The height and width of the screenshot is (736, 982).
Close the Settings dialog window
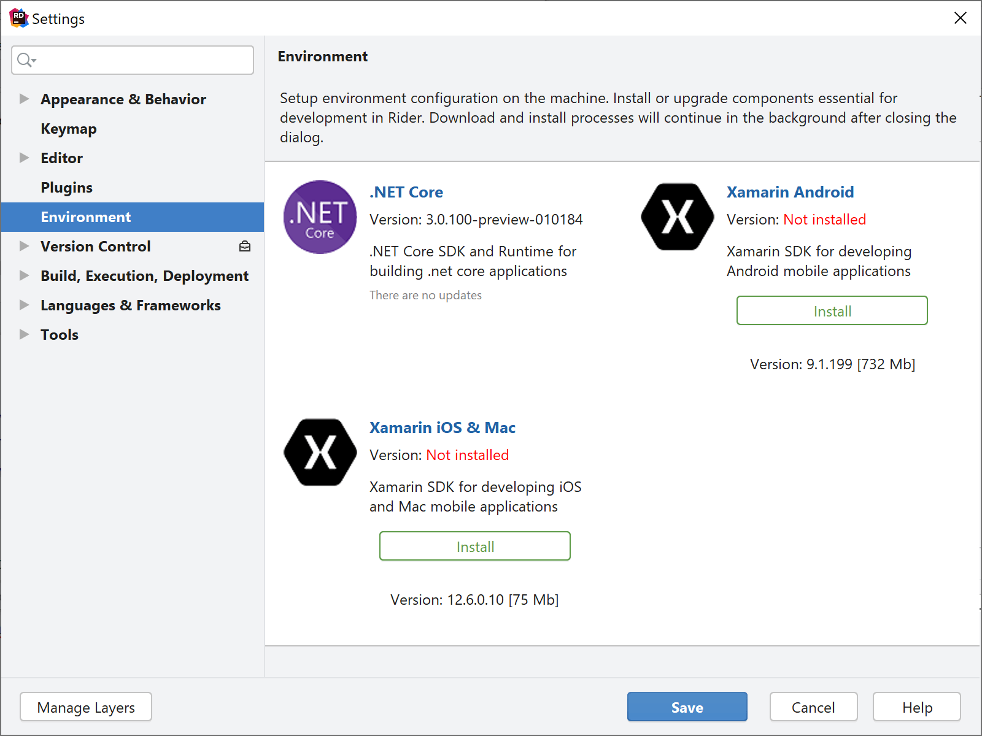coord(961,18)
